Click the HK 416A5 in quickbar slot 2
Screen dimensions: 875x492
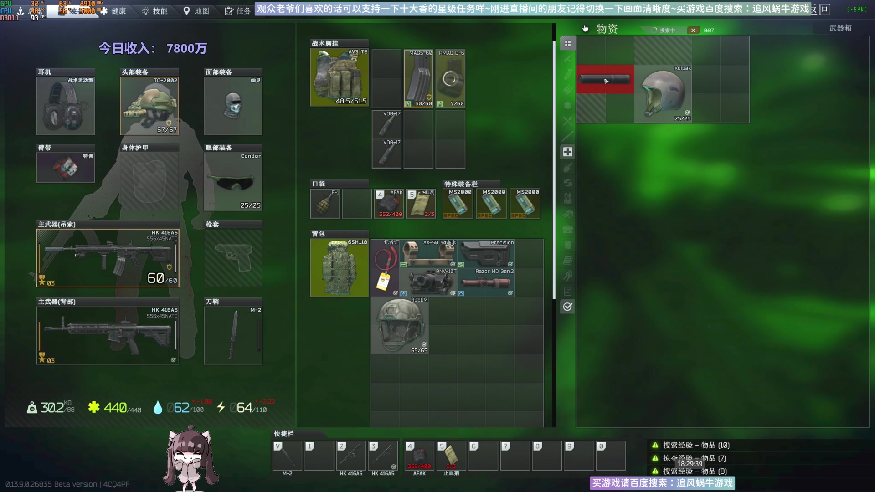351,456
